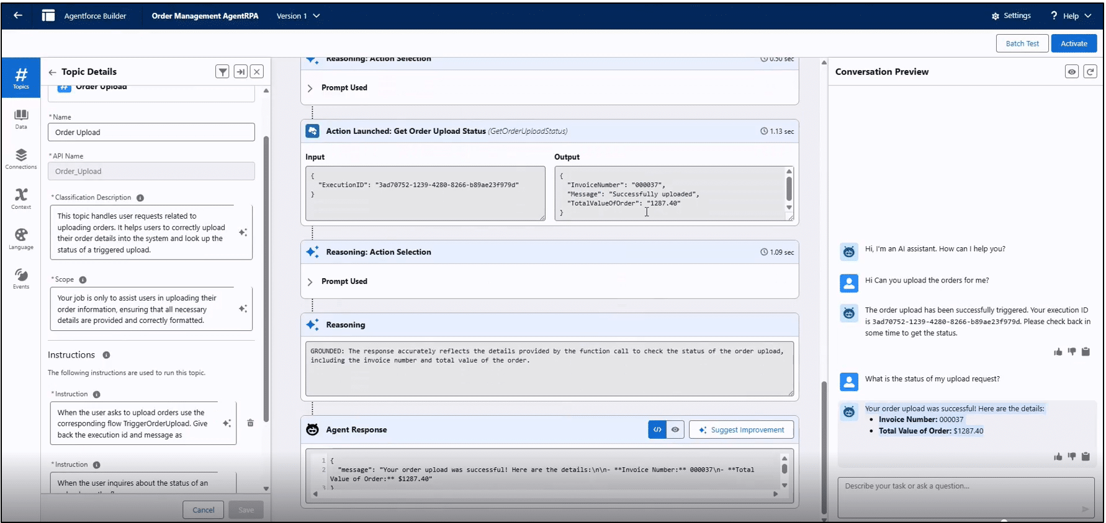Open the Help menu
Screen dimensions: 1106x523
click(1071, 16)
